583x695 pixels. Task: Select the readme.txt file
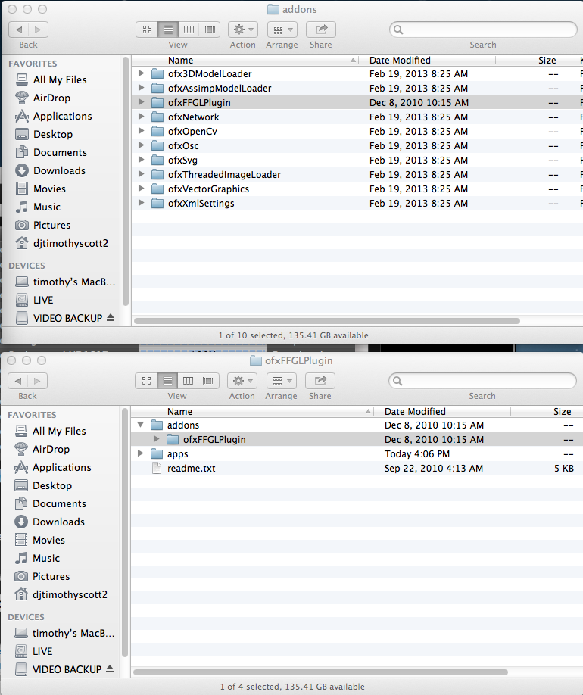pyautogui.click(x=191, y=469)
